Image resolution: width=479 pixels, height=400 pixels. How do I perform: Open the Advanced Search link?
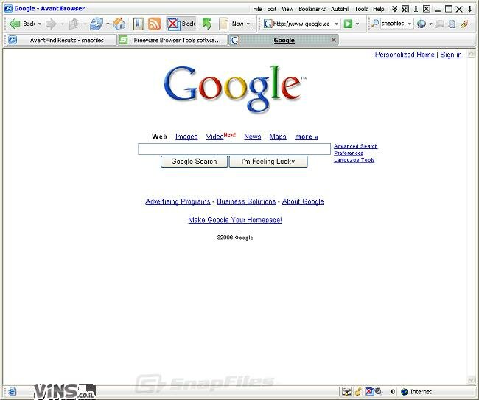tap(355, 146)
